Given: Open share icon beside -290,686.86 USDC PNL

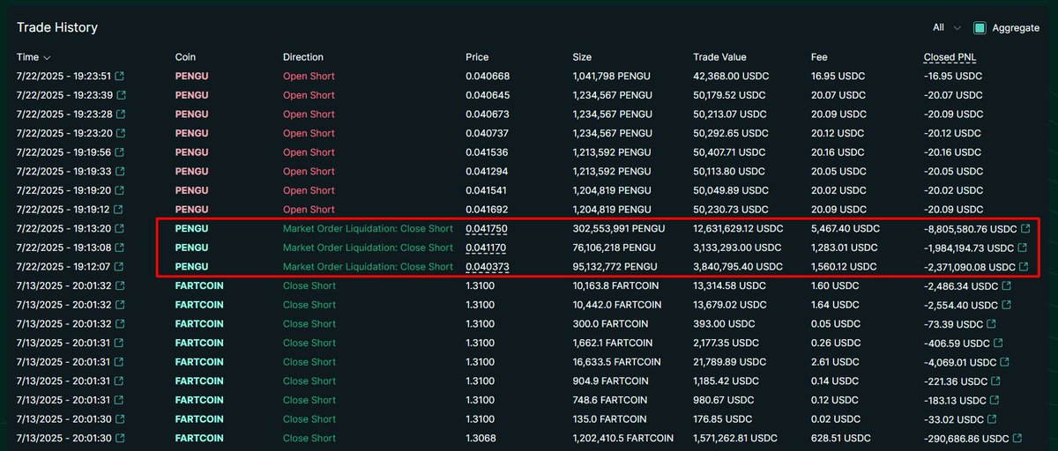Looking at the screenshot, I should 1017,438.
